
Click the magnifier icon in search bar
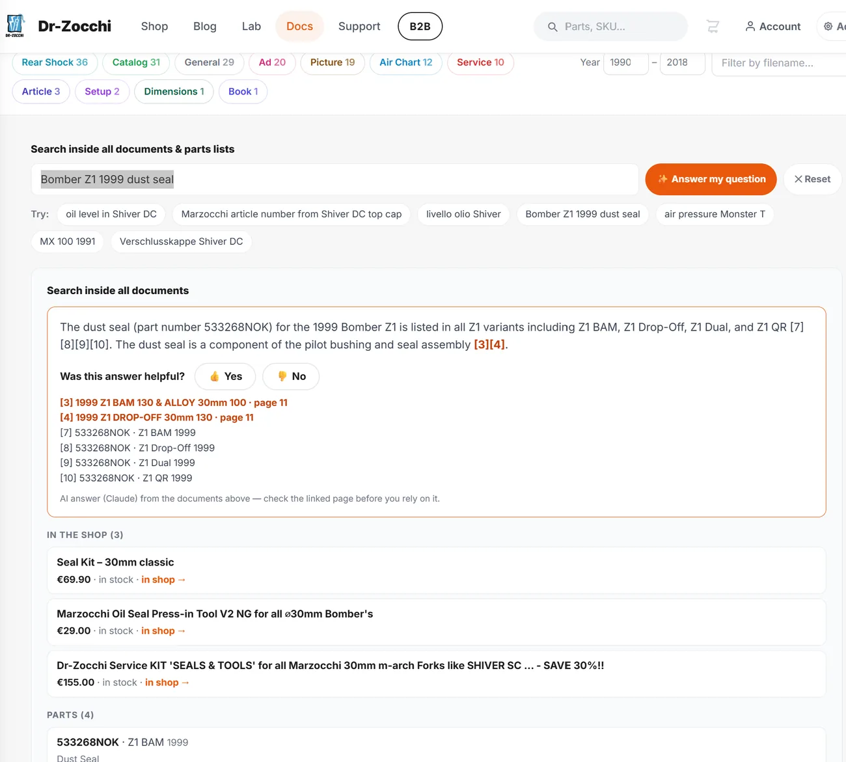(x=553, y=27)
